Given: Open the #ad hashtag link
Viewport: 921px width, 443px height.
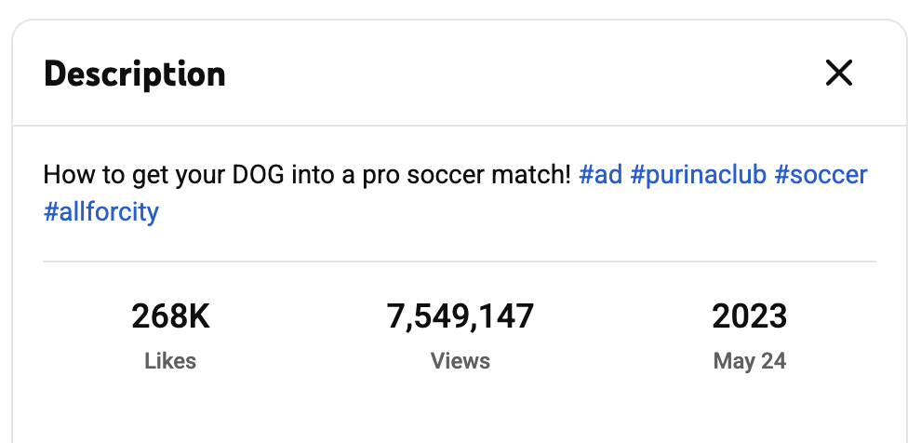Looking at the screenshot, I should pos(600,175).
